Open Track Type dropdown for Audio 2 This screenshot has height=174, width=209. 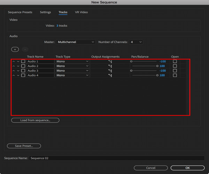pos(72,66)
